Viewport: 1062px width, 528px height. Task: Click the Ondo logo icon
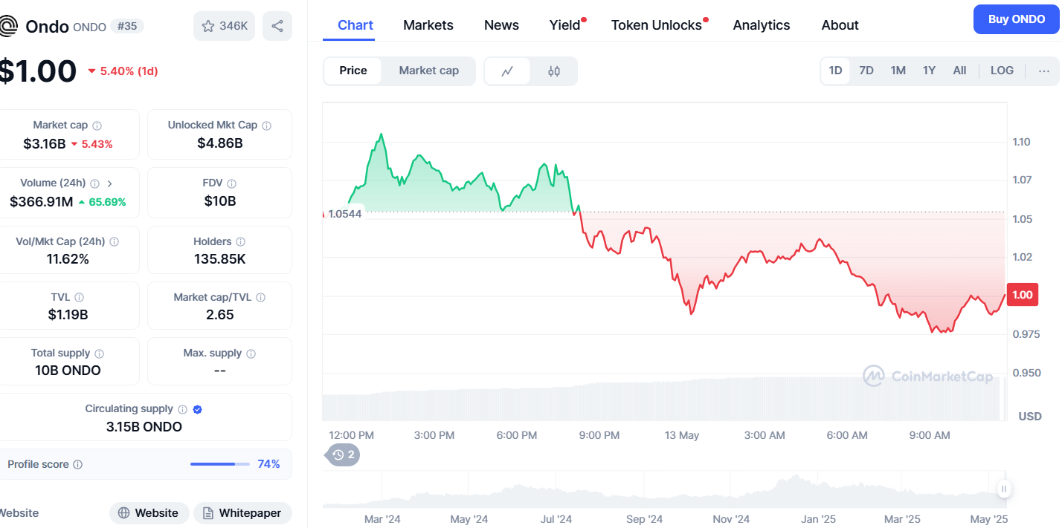8,27
